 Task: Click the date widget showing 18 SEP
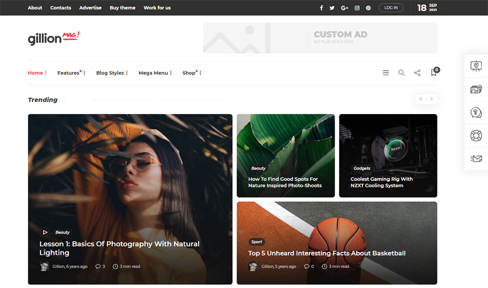(x=427, y=8)
